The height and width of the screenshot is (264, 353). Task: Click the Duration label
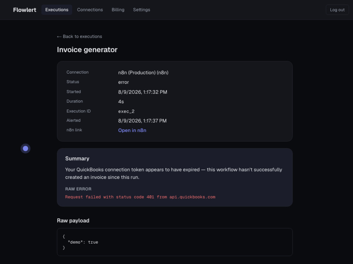pos(74,101)
